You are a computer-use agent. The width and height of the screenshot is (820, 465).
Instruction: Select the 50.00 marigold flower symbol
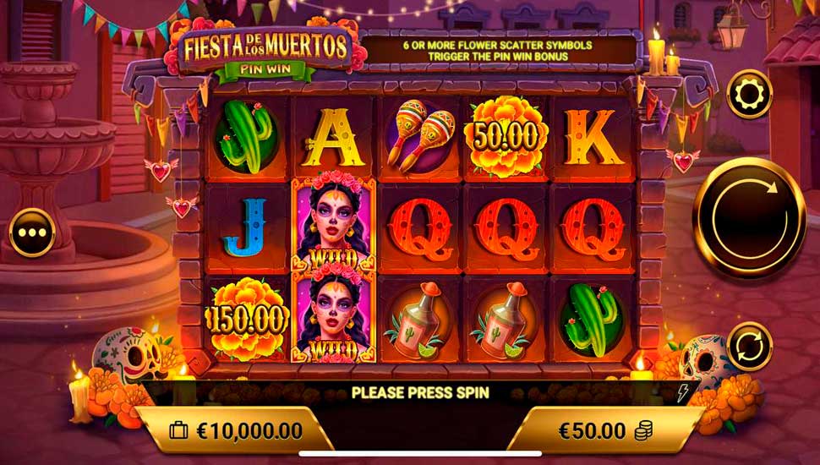(x=506, y=137)
